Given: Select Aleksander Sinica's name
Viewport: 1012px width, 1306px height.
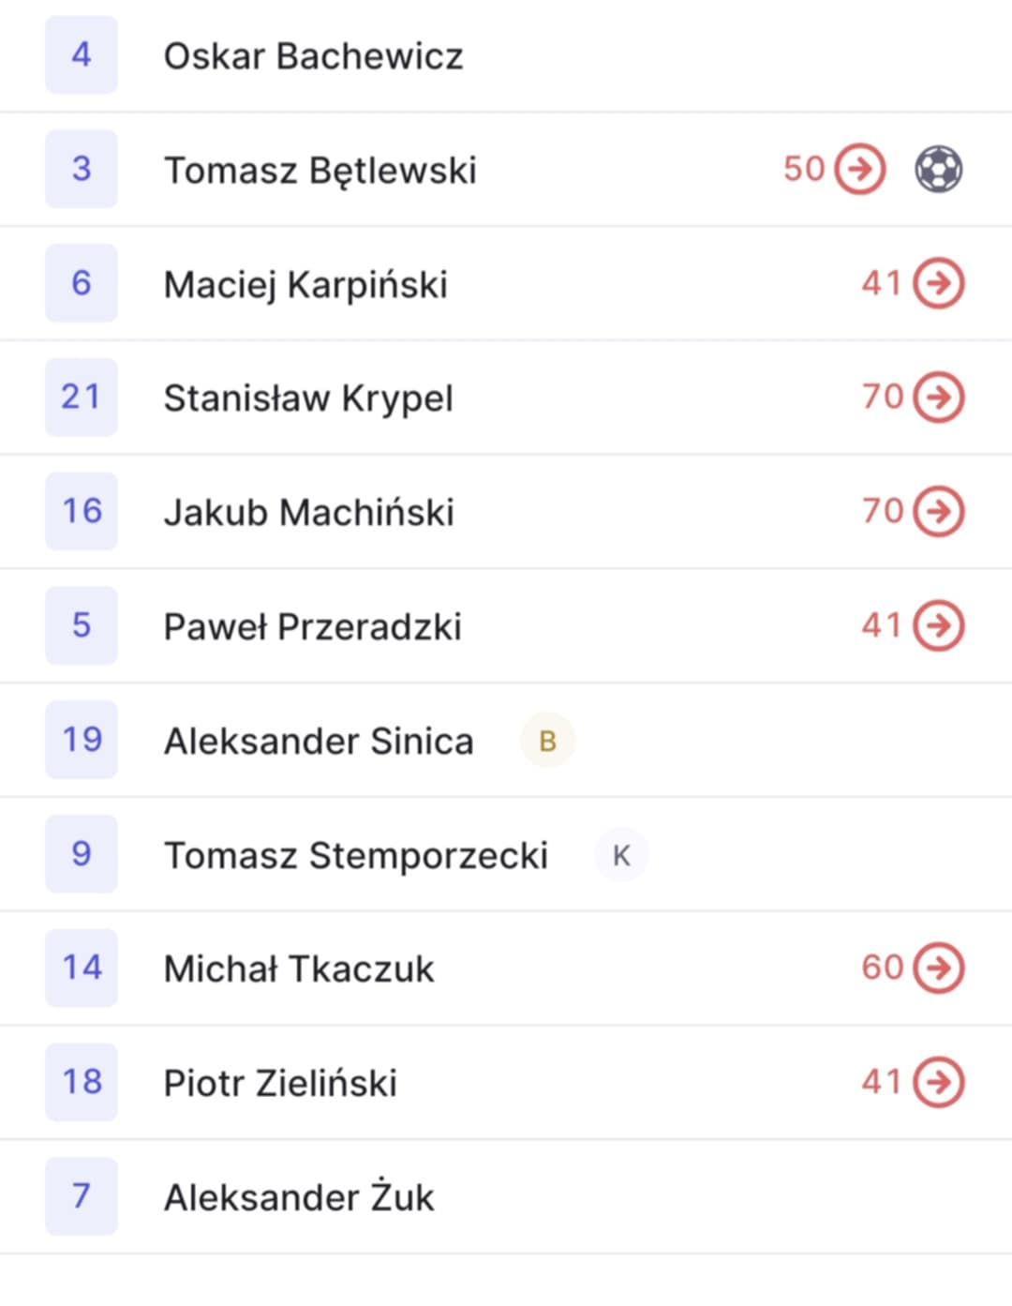Looking at the screenshot, I should click(319, 741).
